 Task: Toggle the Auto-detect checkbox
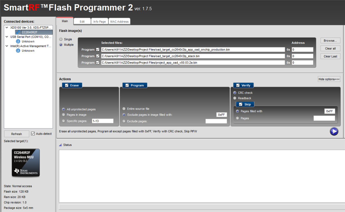tap(33, 134)
